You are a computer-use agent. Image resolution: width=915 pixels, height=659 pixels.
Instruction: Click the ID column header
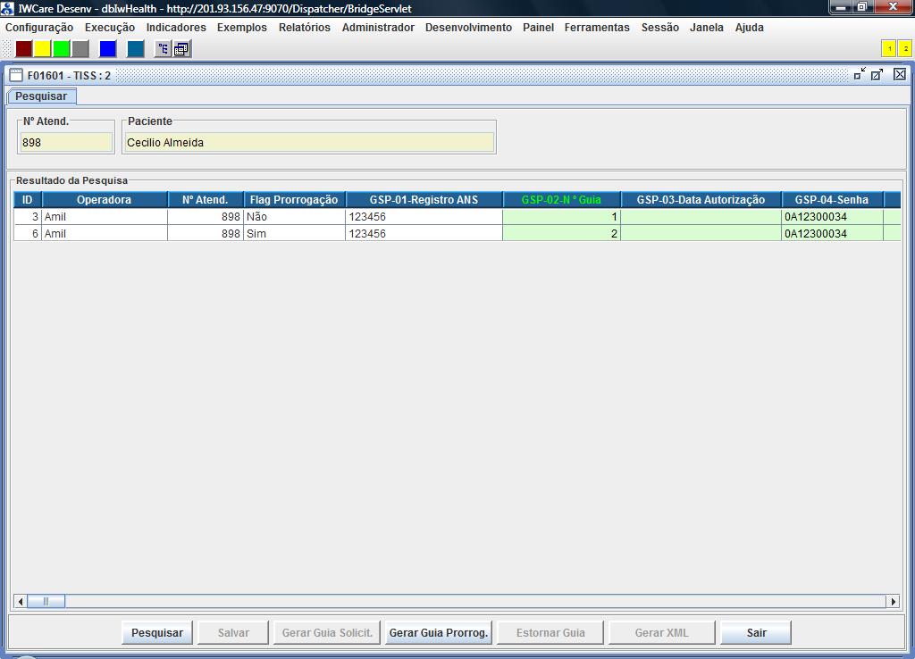(28, 199)
